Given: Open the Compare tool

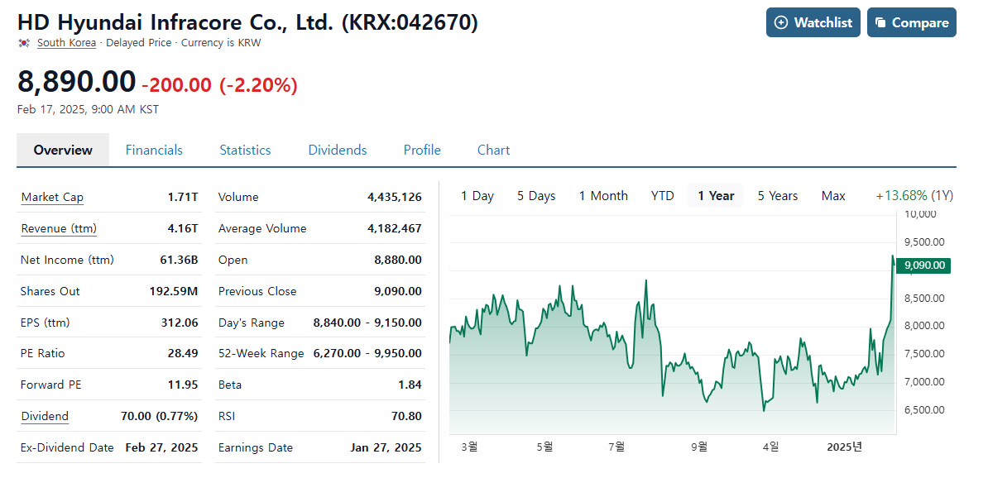Looking at the screenshot, I should (911, 22).
